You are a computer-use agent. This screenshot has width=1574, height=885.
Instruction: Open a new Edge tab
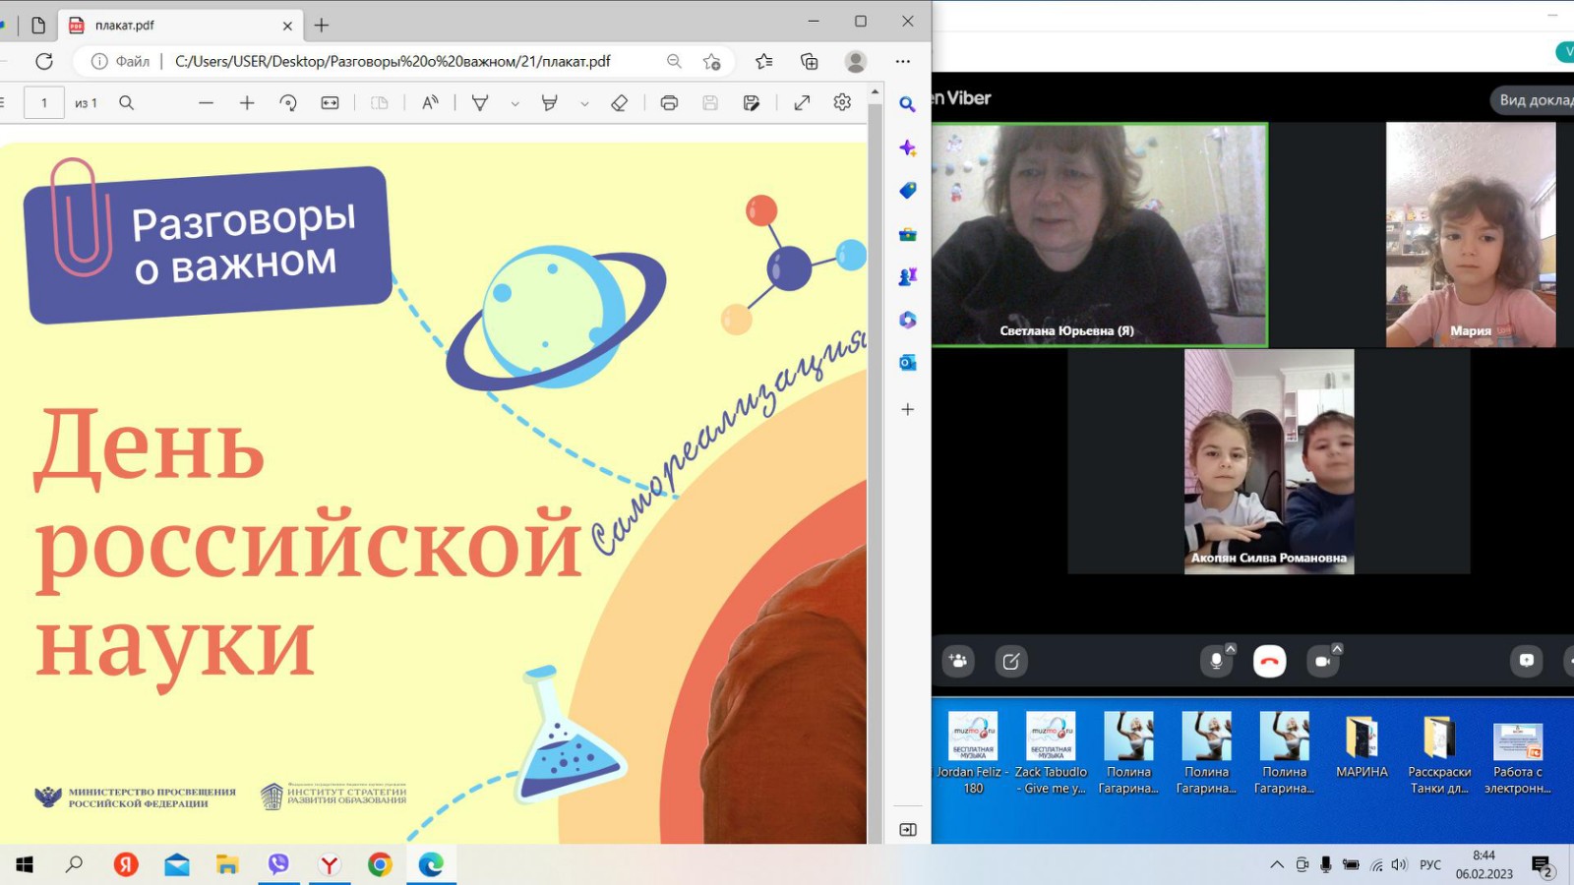(x=322, y=25)
